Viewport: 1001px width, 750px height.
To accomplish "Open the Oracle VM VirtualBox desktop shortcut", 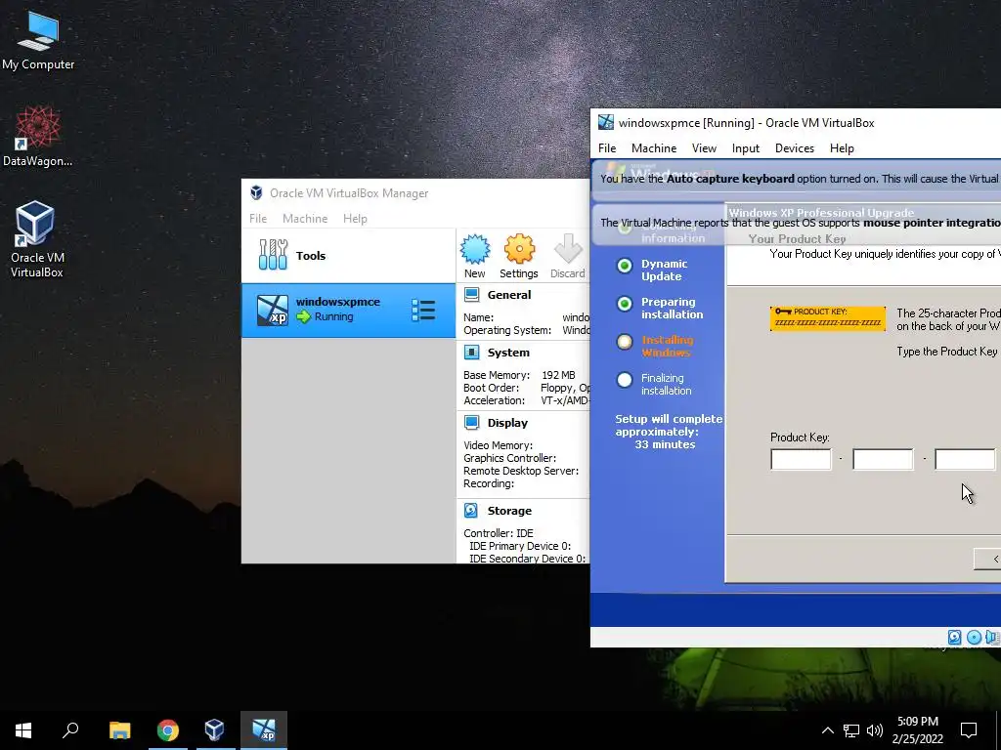I will [37, 239].
